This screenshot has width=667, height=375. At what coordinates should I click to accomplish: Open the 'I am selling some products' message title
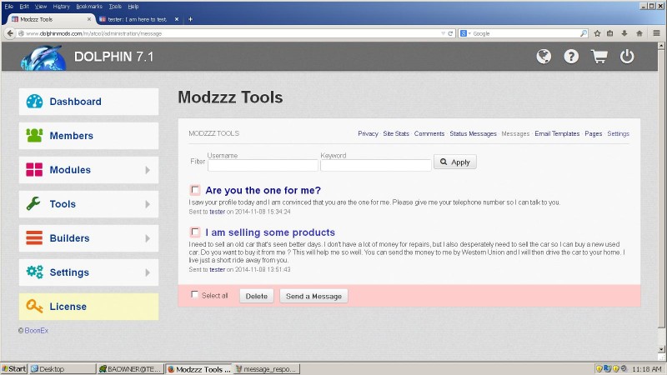tap(270, 232)
